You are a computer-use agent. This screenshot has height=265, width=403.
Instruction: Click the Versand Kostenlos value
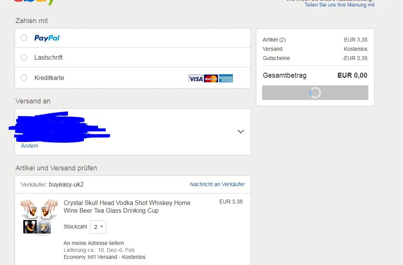pyautogui.click(x=355, y=49)
